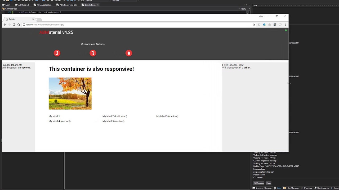339x190 pixels.
Task: Click the "My label 5 (me too!)" text
Action: point(113,121)
